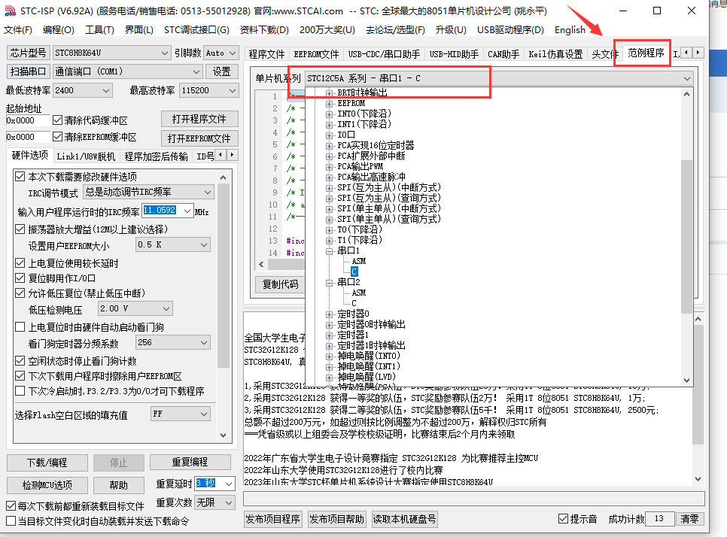Viewport: 727px width, 537px height.
Task: Toggle 允许低压复位 checkbox
Action: 20,293
